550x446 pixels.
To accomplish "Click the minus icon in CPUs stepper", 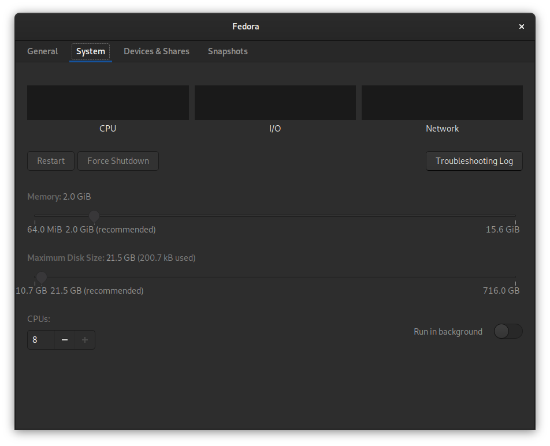I will pyautogui.click(x=65, y=340).
